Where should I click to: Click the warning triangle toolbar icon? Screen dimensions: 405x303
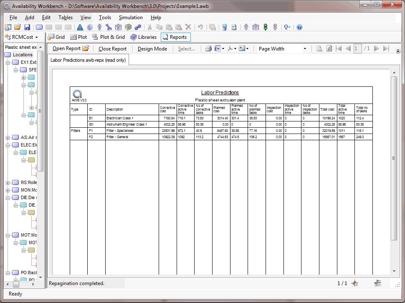click(80, 27)
